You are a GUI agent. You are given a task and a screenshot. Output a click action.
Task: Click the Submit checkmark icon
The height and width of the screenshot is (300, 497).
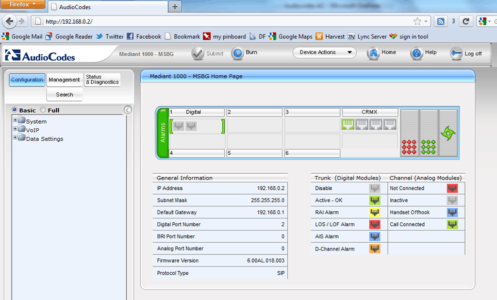[198, 54]
